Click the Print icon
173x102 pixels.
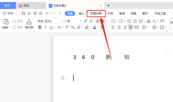point(35,13)
